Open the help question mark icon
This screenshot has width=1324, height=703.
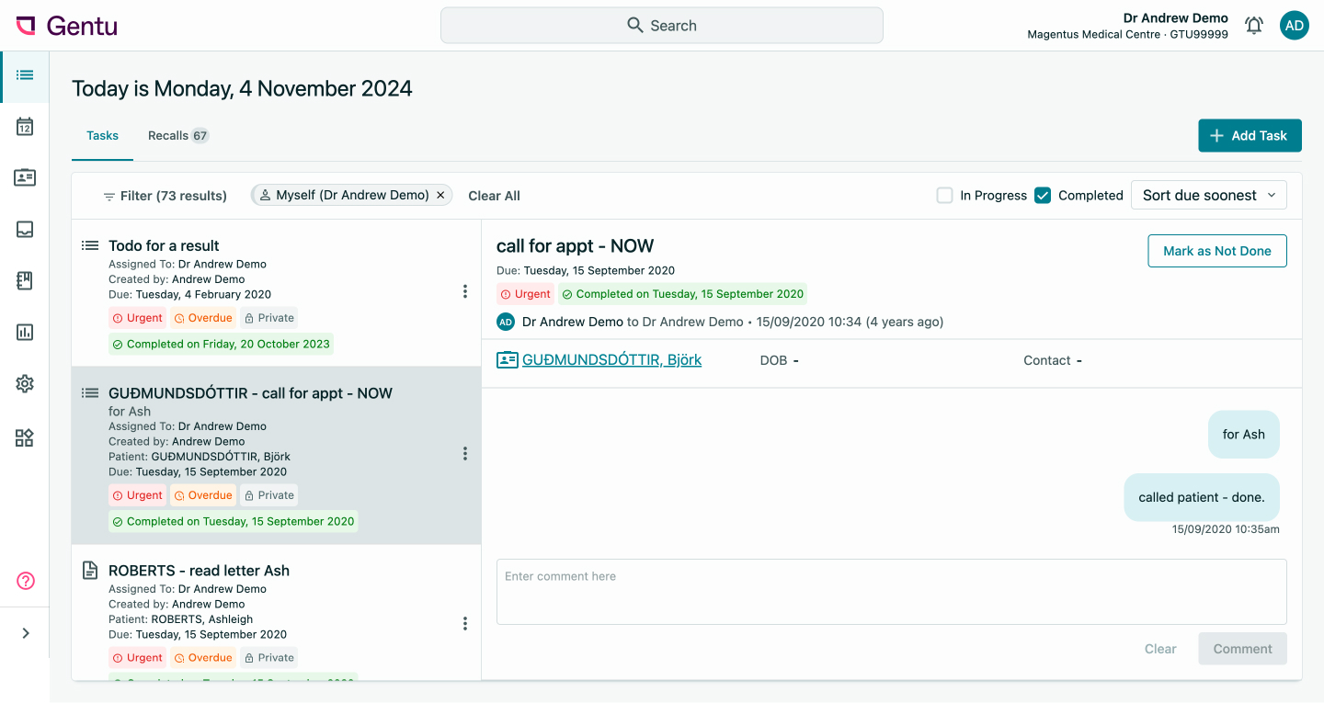tap(26, 581)
